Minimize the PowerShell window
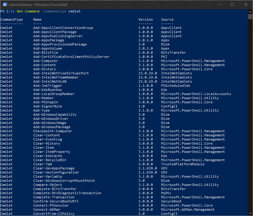253x216 pixels. (x=219, y=4)
